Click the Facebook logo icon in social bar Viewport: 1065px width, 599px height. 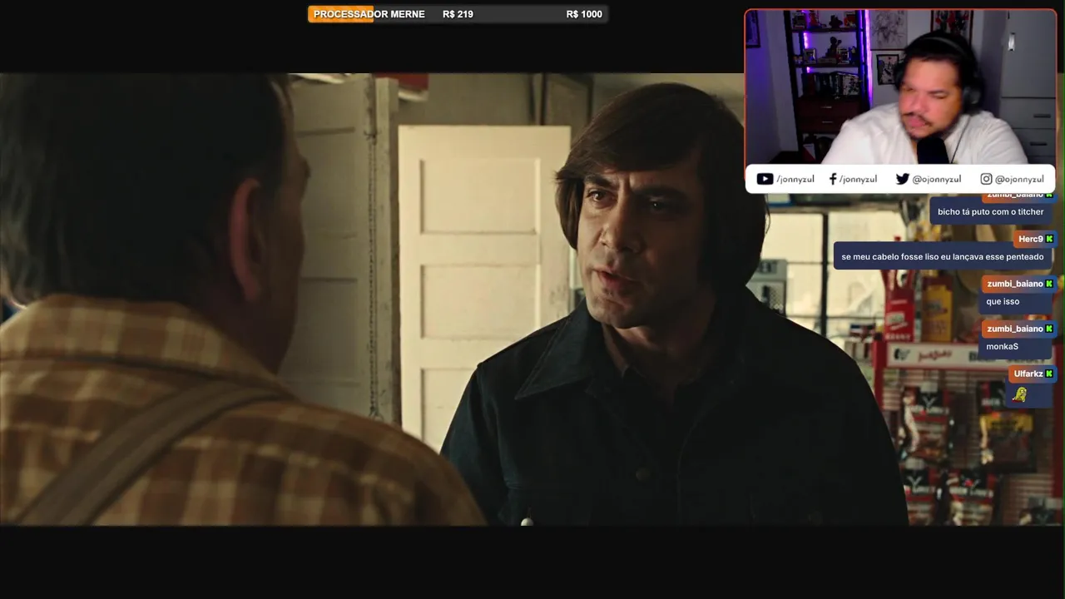(833, 179)
